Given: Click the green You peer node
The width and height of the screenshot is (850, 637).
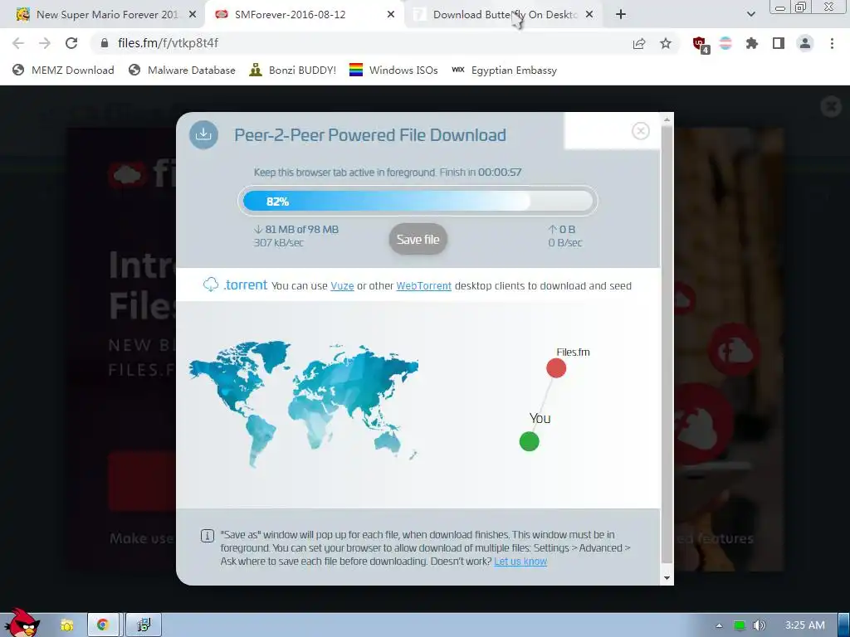Looking at the screenshot, I should 529,441.
